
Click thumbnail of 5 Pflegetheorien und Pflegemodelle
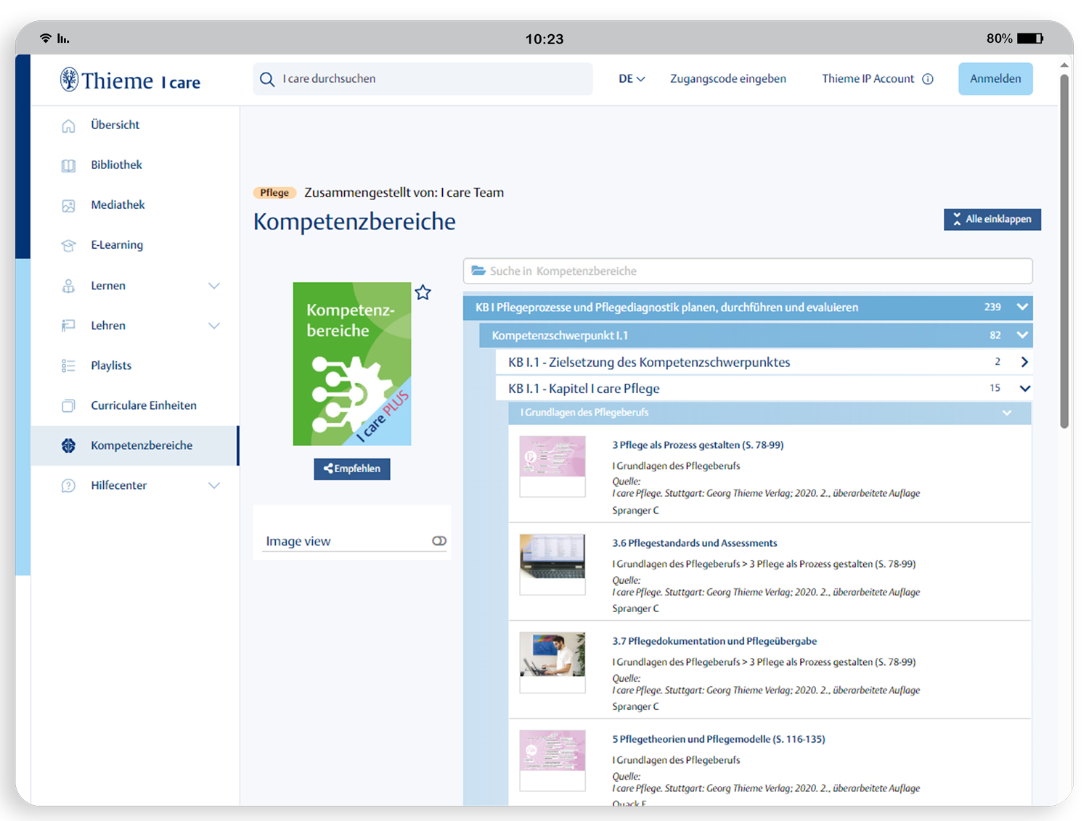(x=552, y=760)
